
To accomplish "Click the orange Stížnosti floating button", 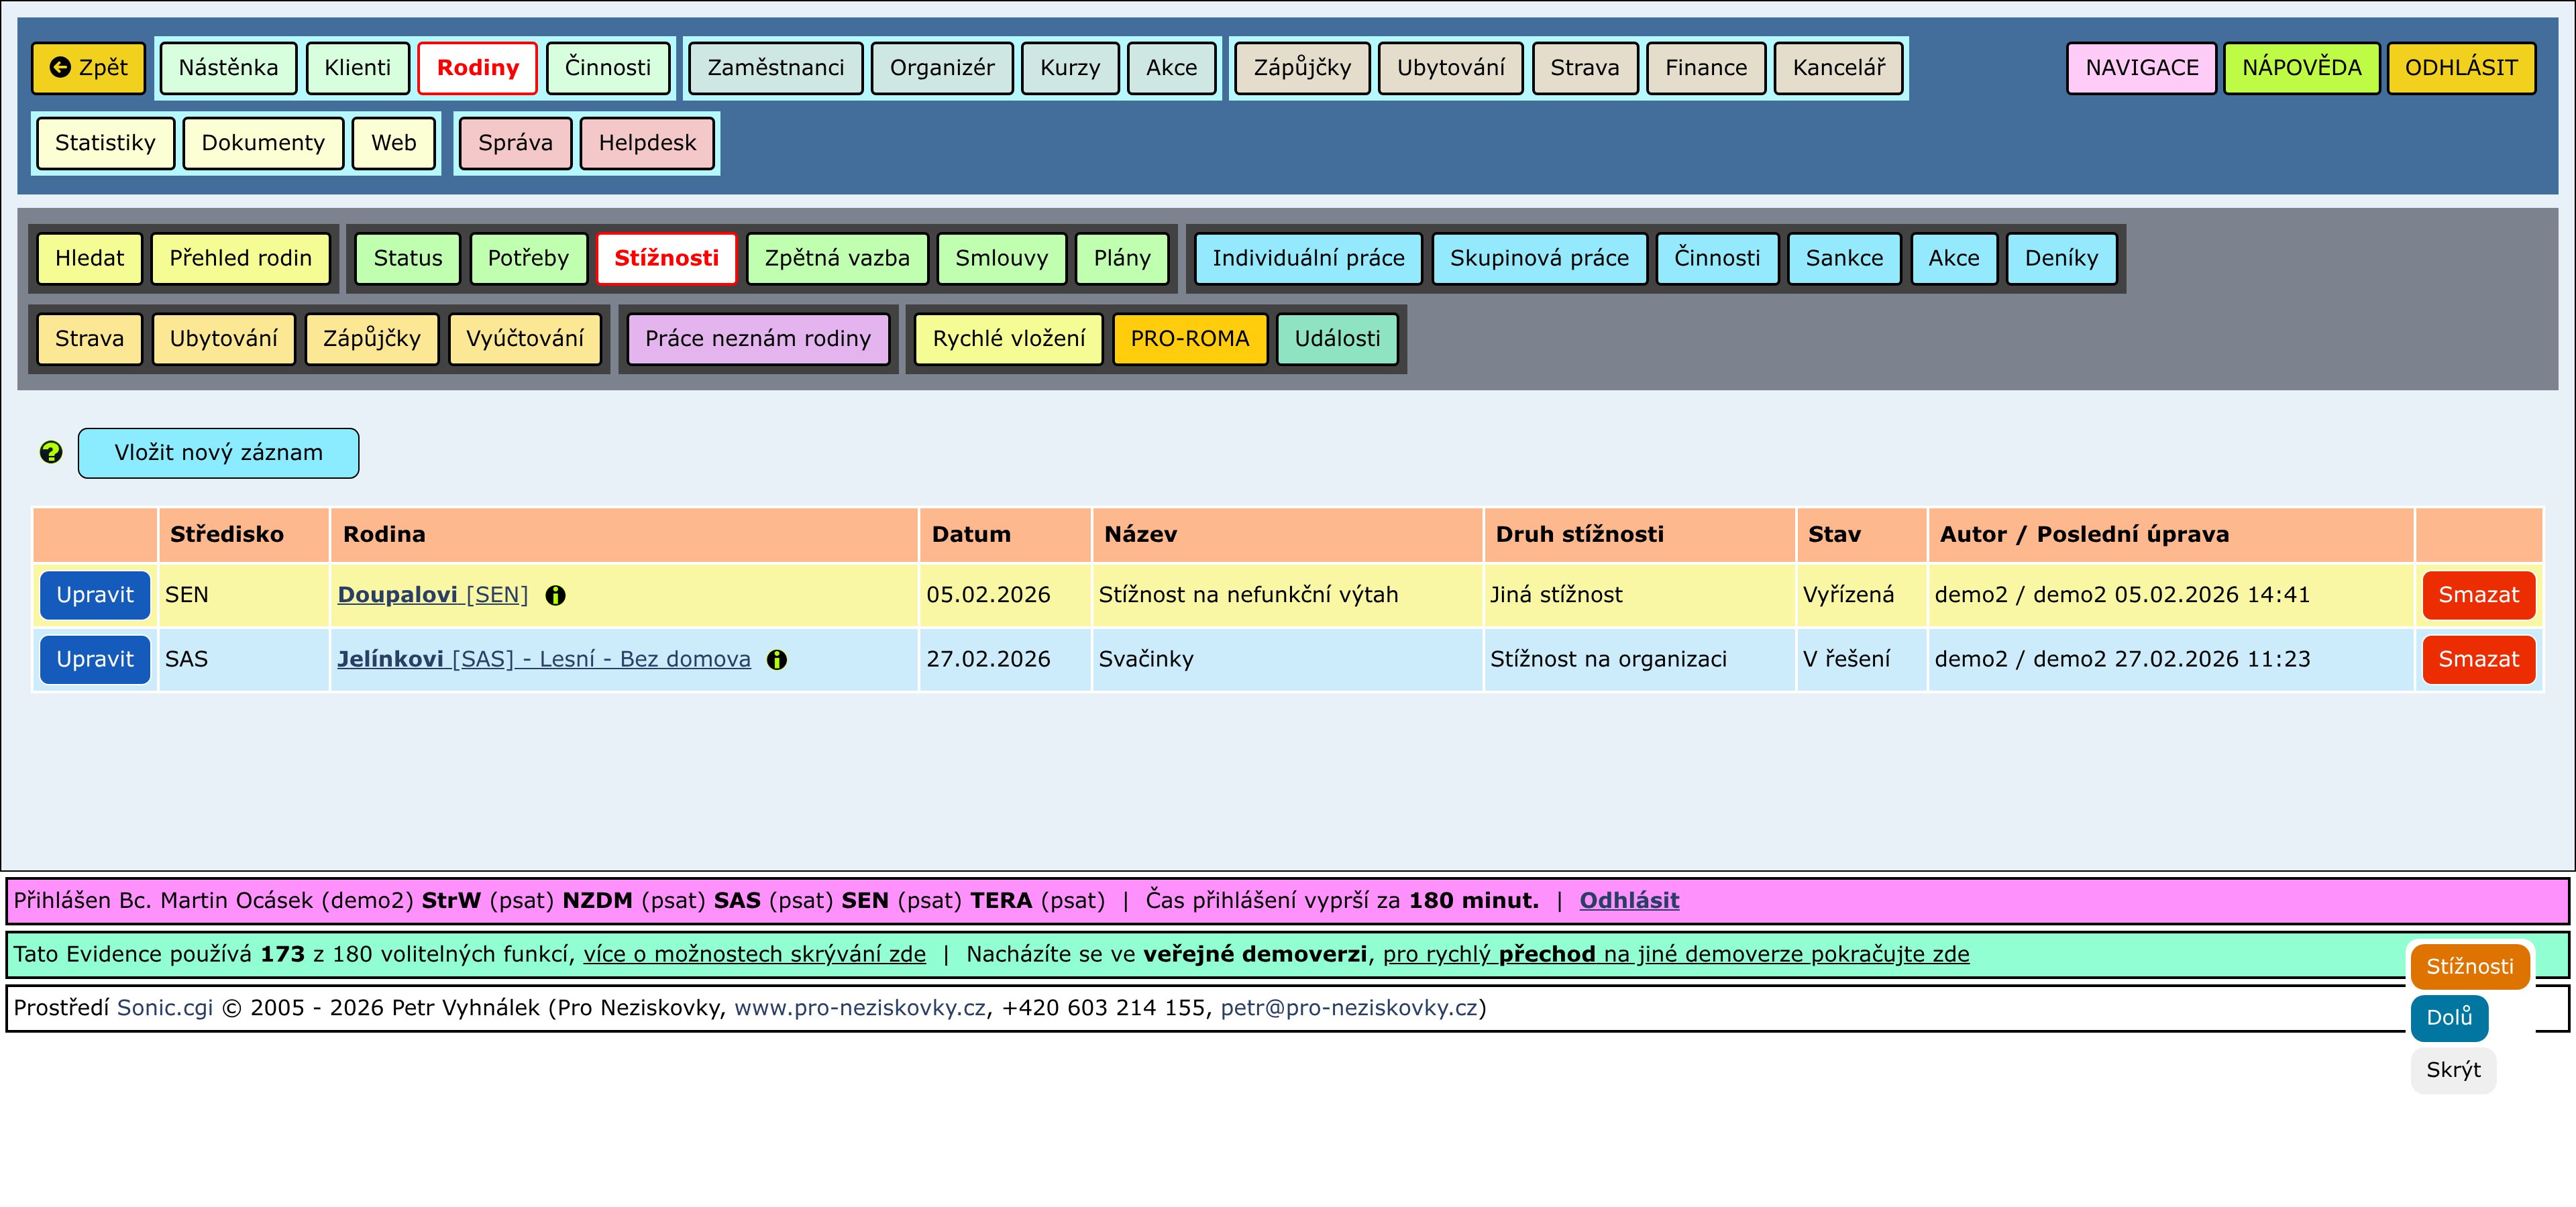I will pyautogui.click(x=2469, y=966).
